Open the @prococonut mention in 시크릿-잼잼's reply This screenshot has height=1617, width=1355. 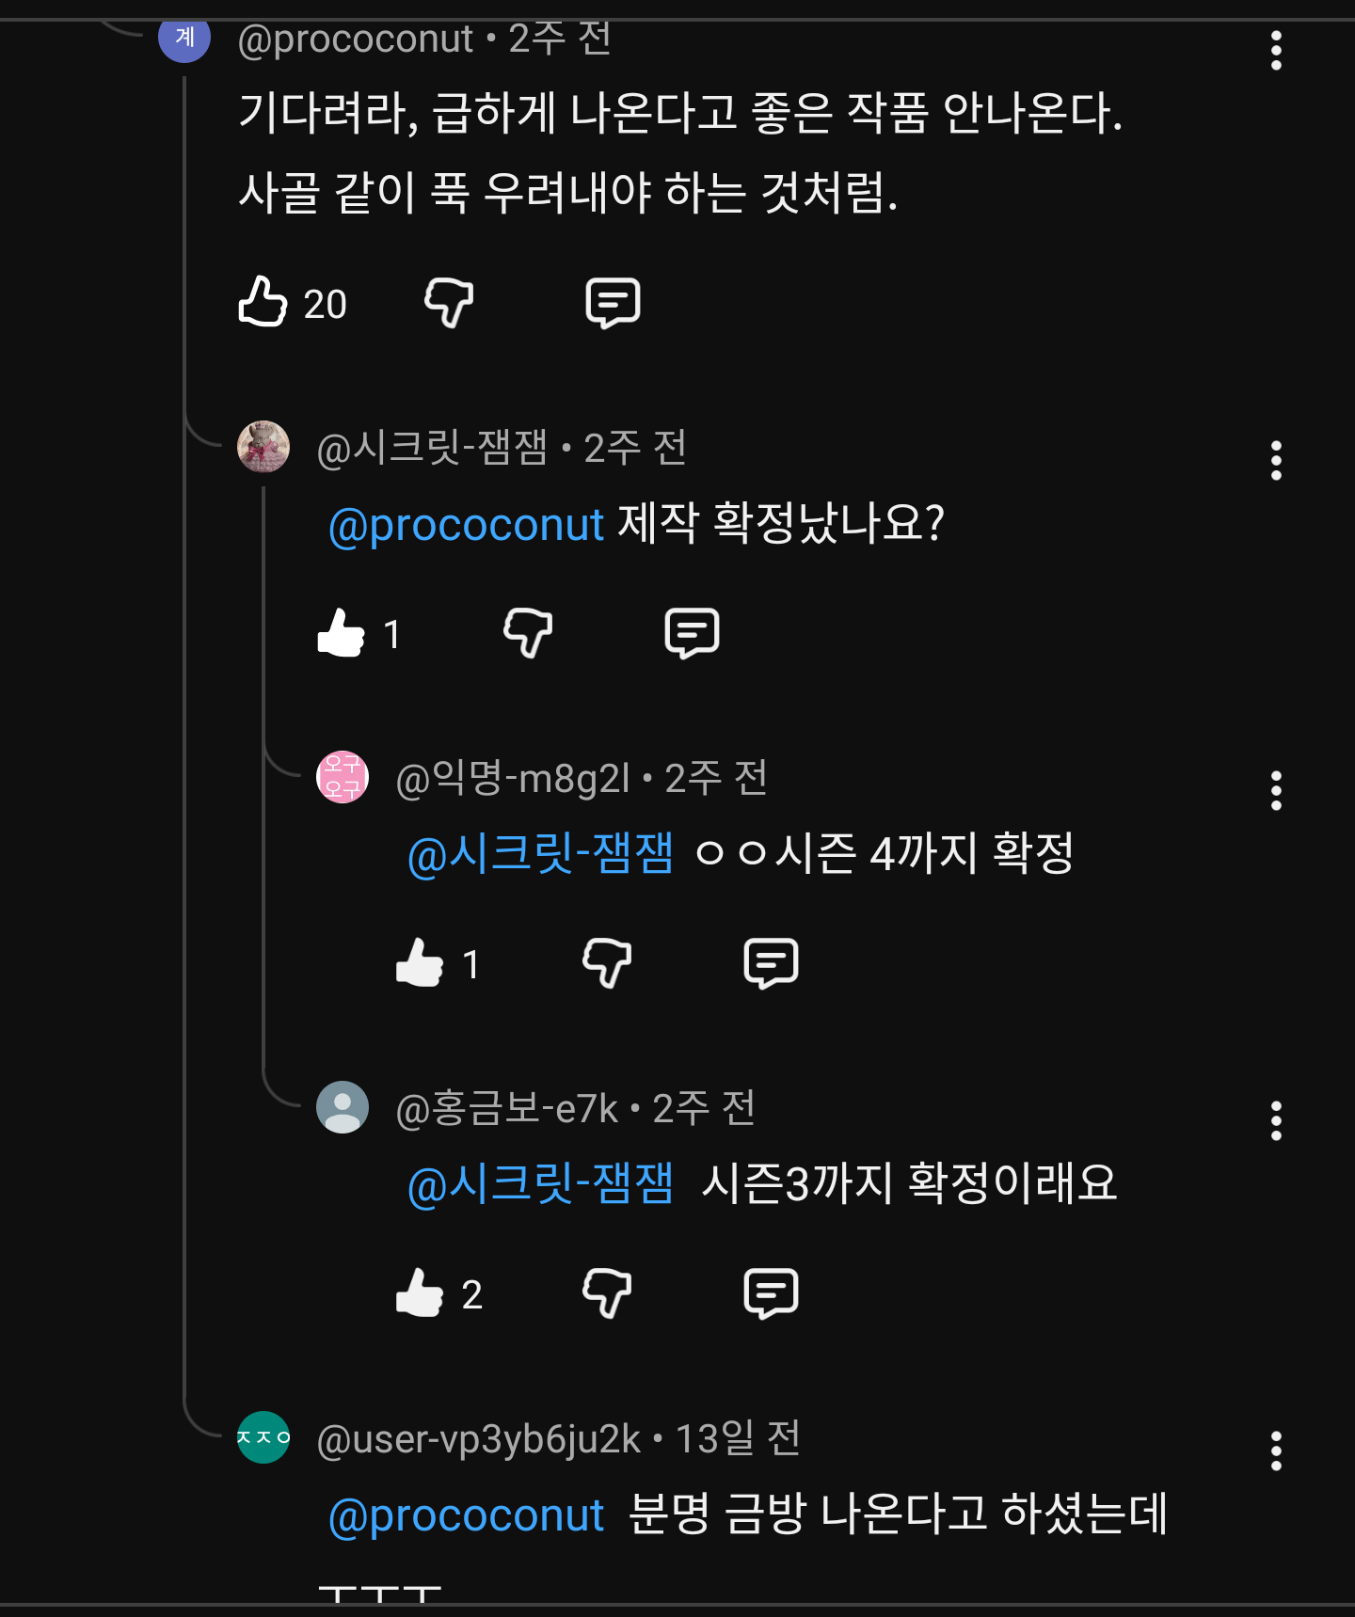point(466,525)
